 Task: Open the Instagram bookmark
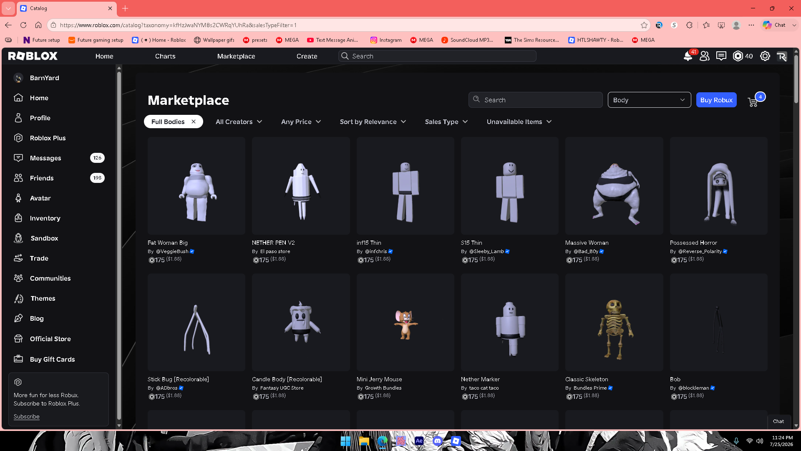pyautogui.click(x=386, y=40)
